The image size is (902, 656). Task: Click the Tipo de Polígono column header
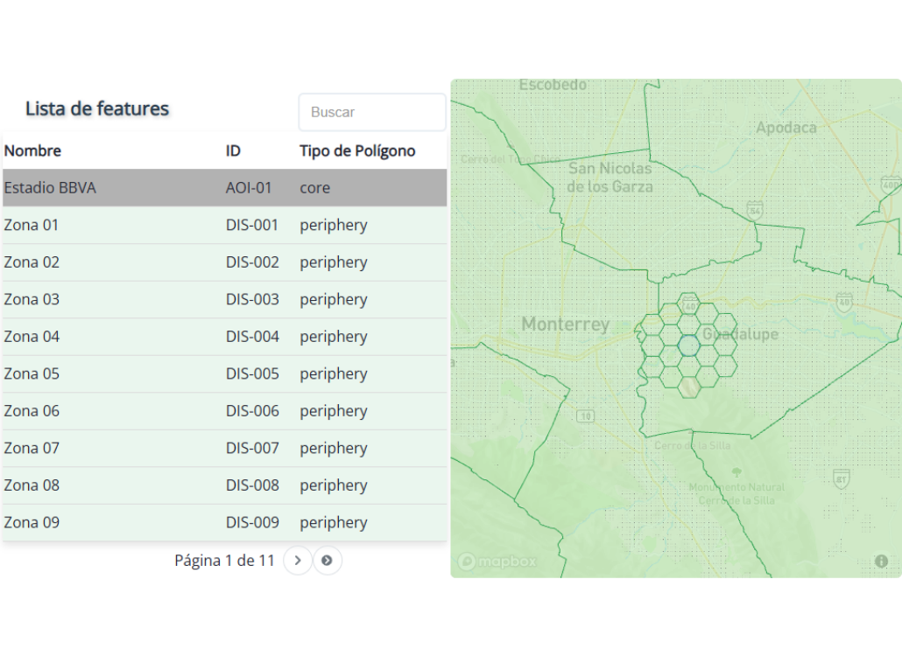click(x=357, y=150)
